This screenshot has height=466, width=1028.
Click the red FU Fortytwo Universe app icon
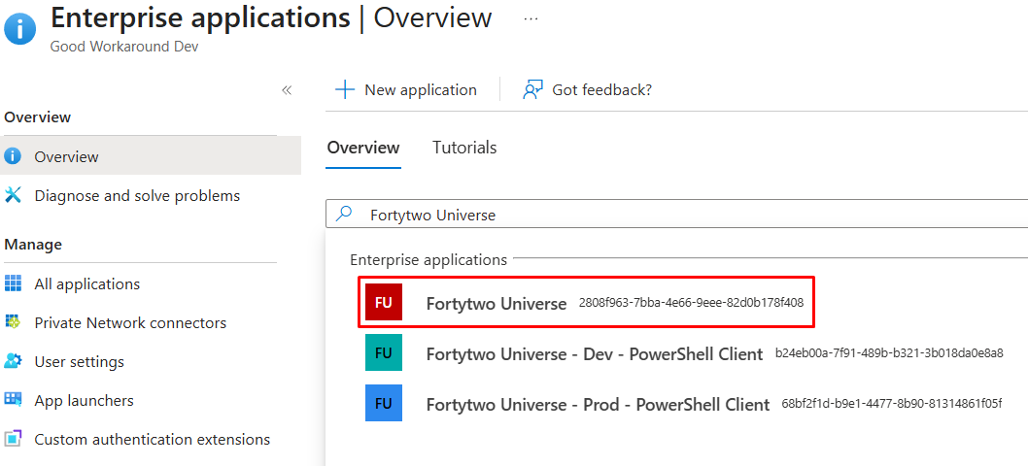383,303
